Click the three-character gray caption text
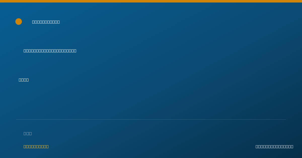This screenshot has height=158, width=302. (x=28, y=133)
